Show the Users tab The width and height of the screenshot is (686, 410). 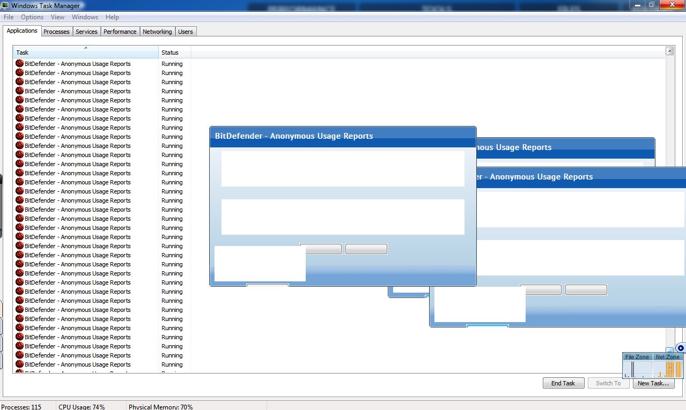pos(186,32)
